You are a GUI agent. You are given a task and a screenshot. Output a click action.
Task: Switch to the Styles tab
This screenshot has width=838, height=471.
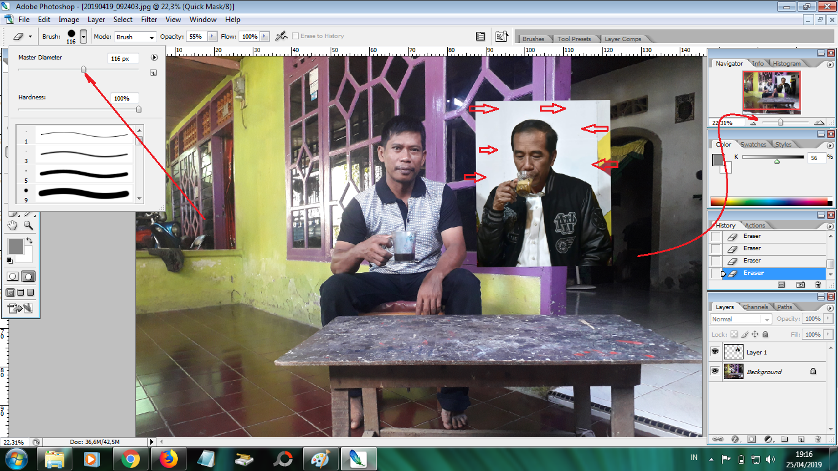(x=783, y=144)
